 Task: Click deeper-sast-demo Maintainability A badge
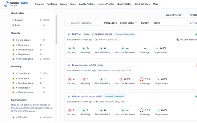coord(101,110)
